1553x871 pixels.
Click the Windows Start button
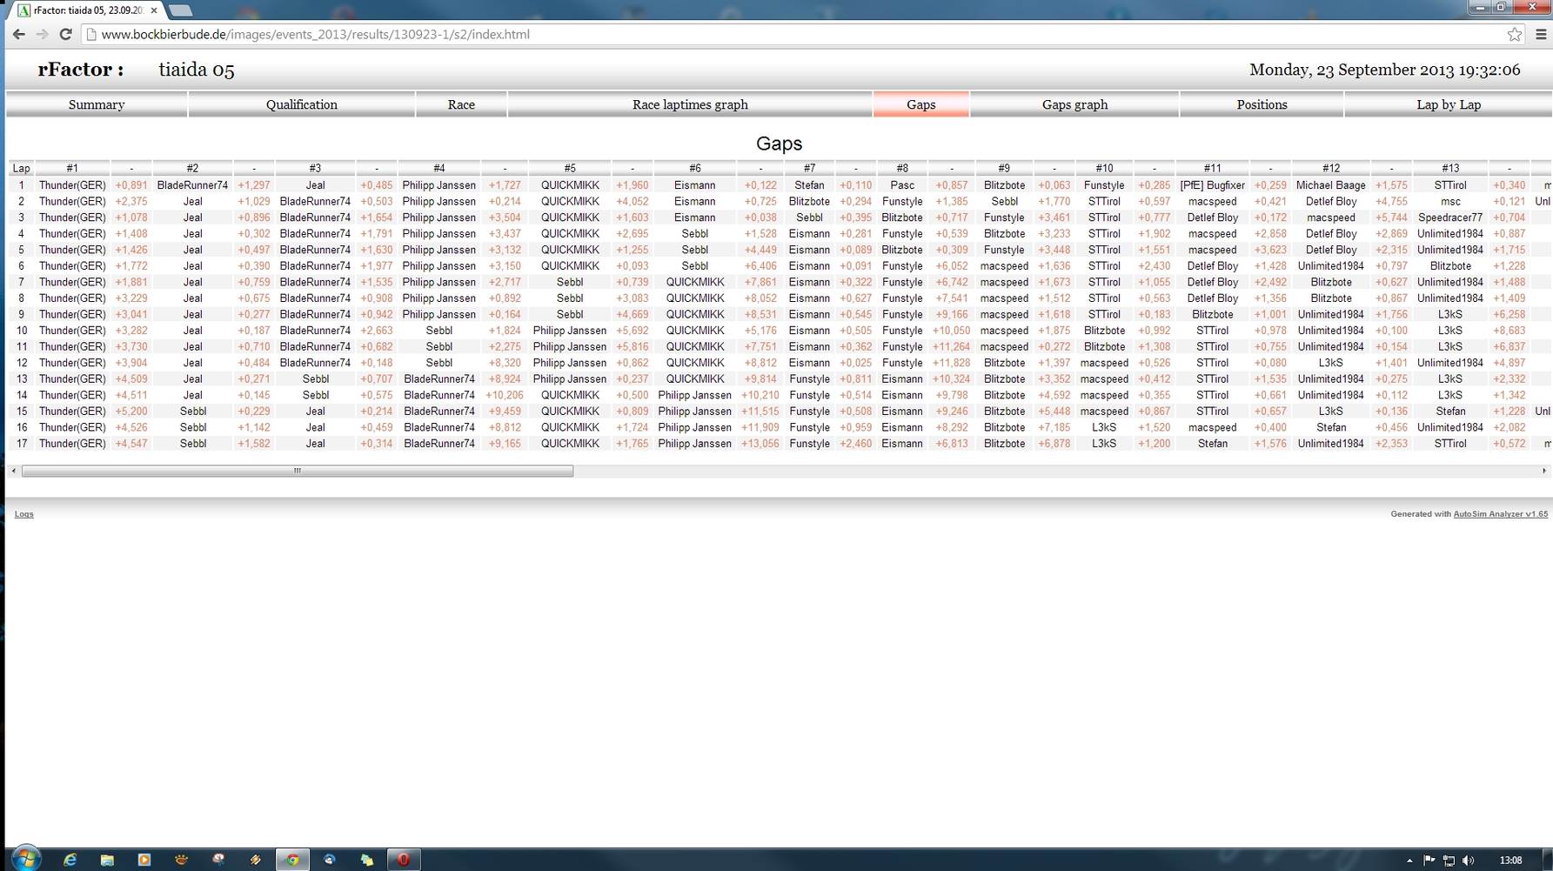pyautogui.click(x=25, y=859)
